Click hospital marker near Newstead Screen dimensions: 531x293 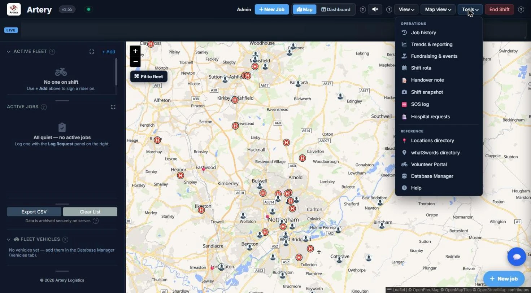tap(235, 126)
